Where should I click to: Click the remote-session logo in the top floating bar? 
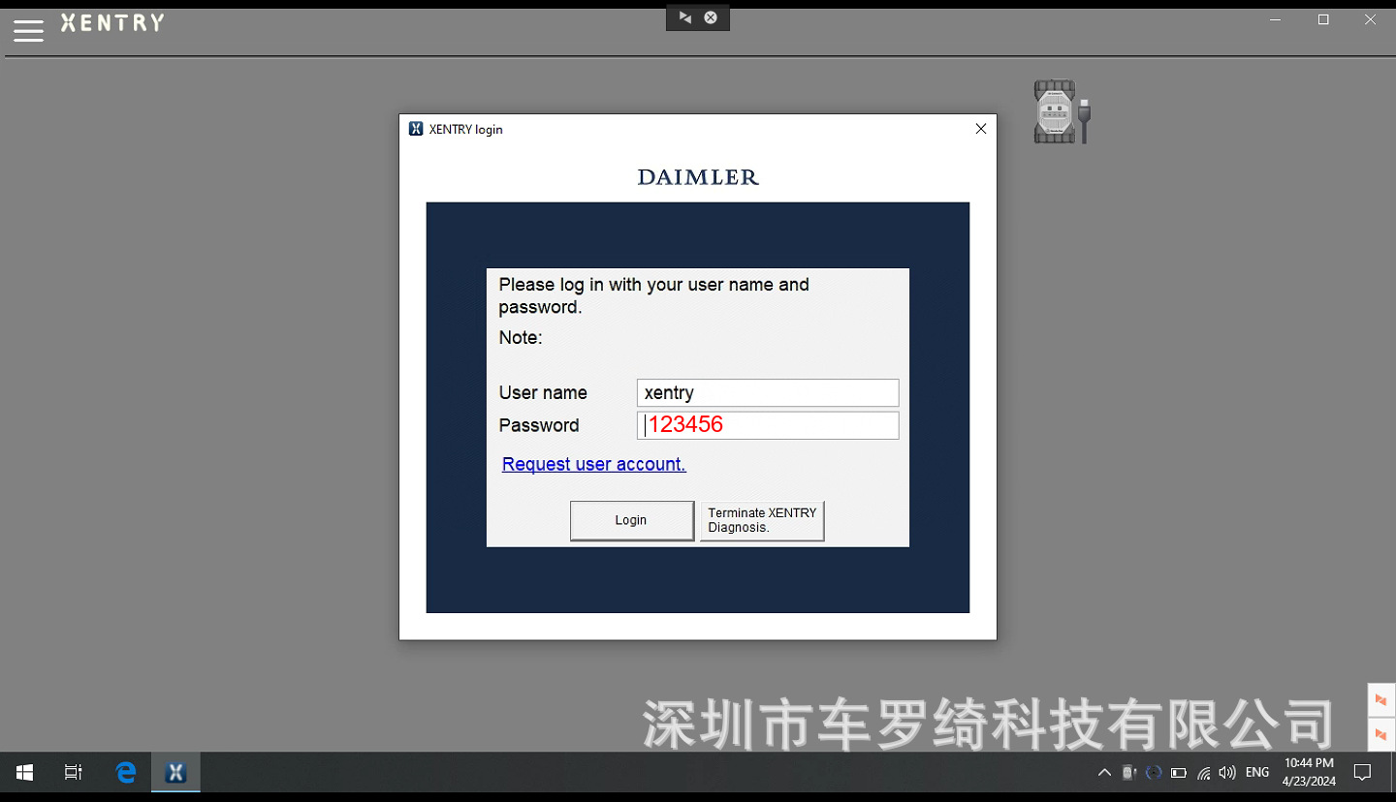click(684, 17)
